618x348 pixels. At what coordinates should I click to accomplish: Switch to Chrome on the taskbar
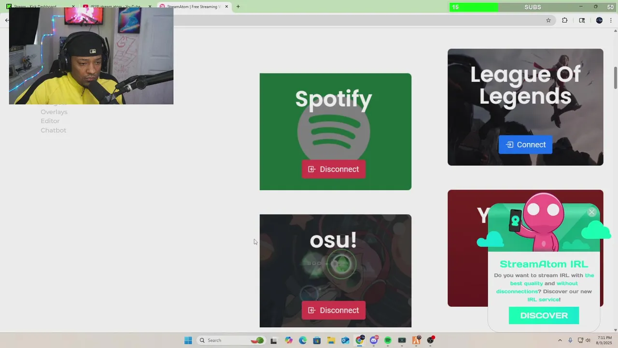(360, 340)
